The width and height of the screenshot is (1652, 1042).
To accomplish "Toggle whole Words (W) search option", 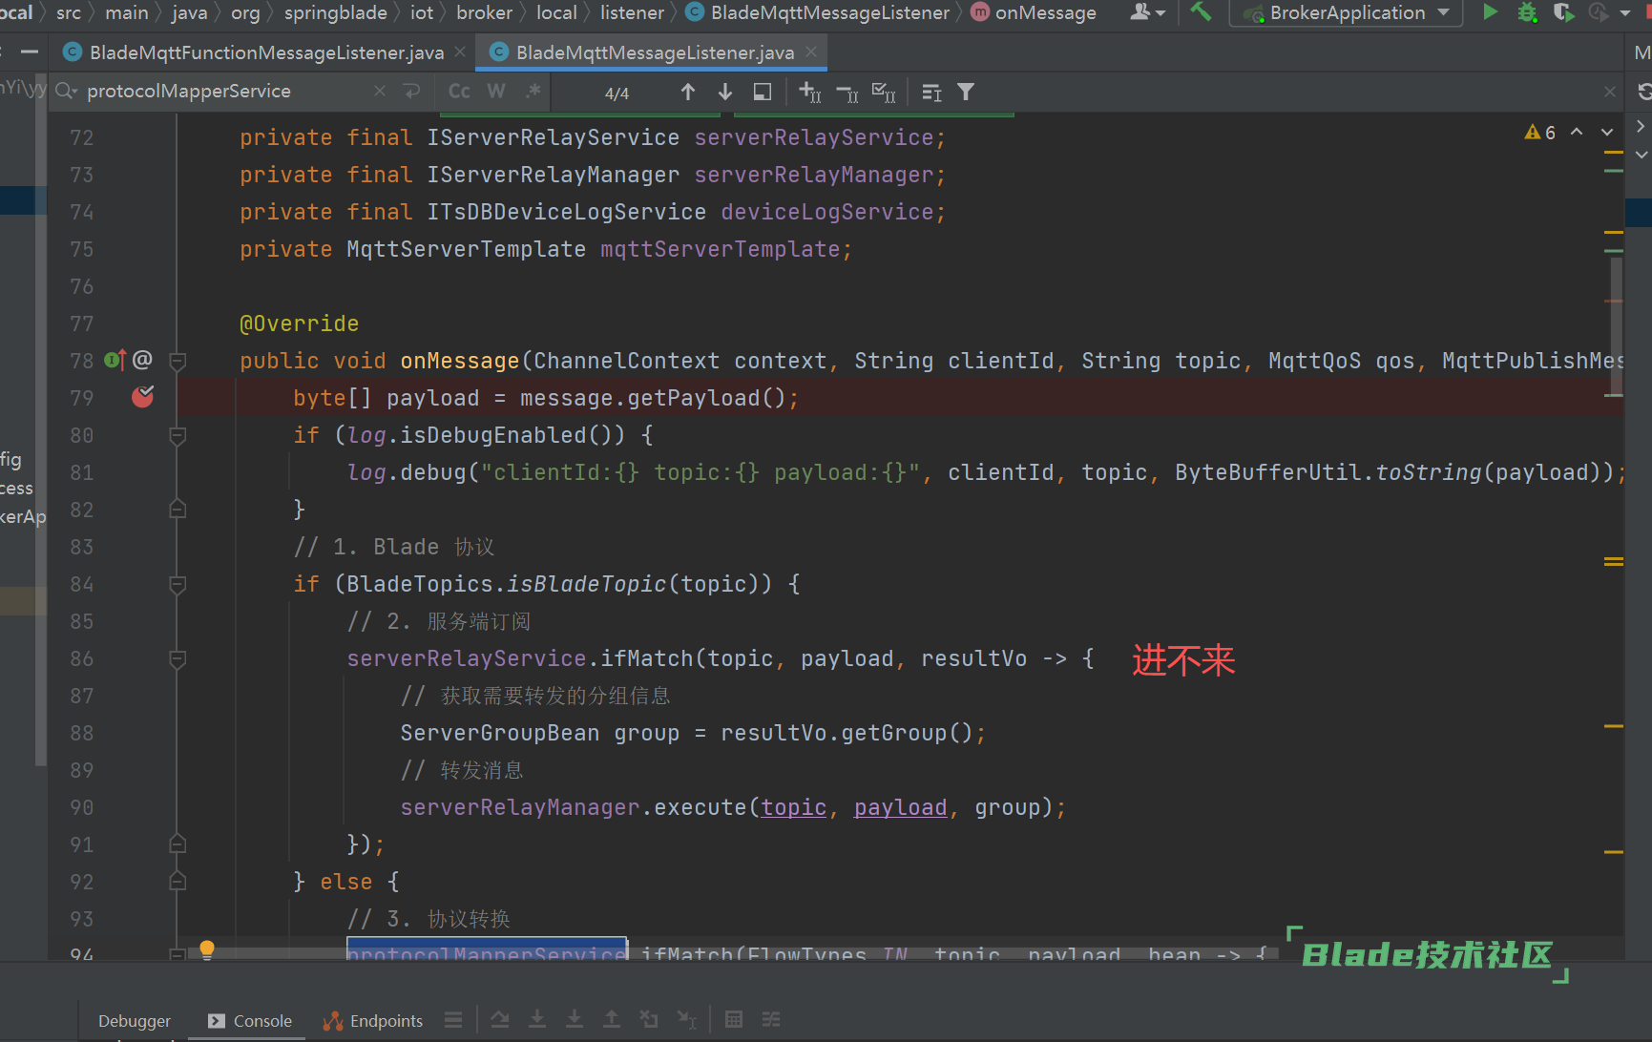I will (496, 92).
